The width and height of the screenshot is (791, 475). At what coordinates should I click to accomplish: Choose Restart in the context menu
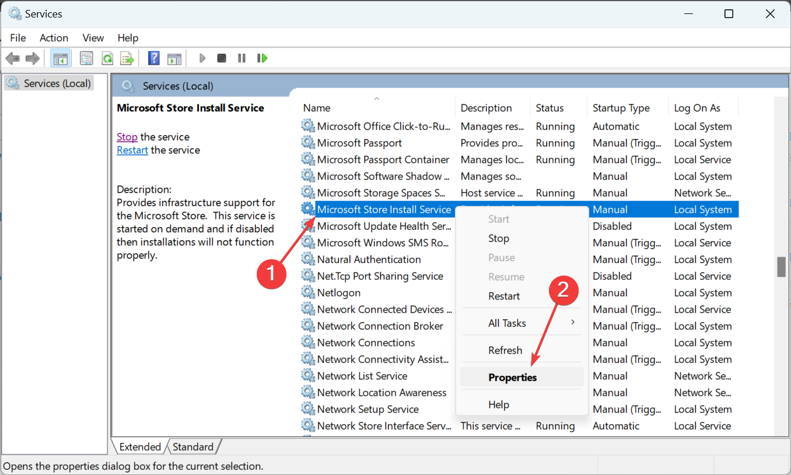pos(521,296)
